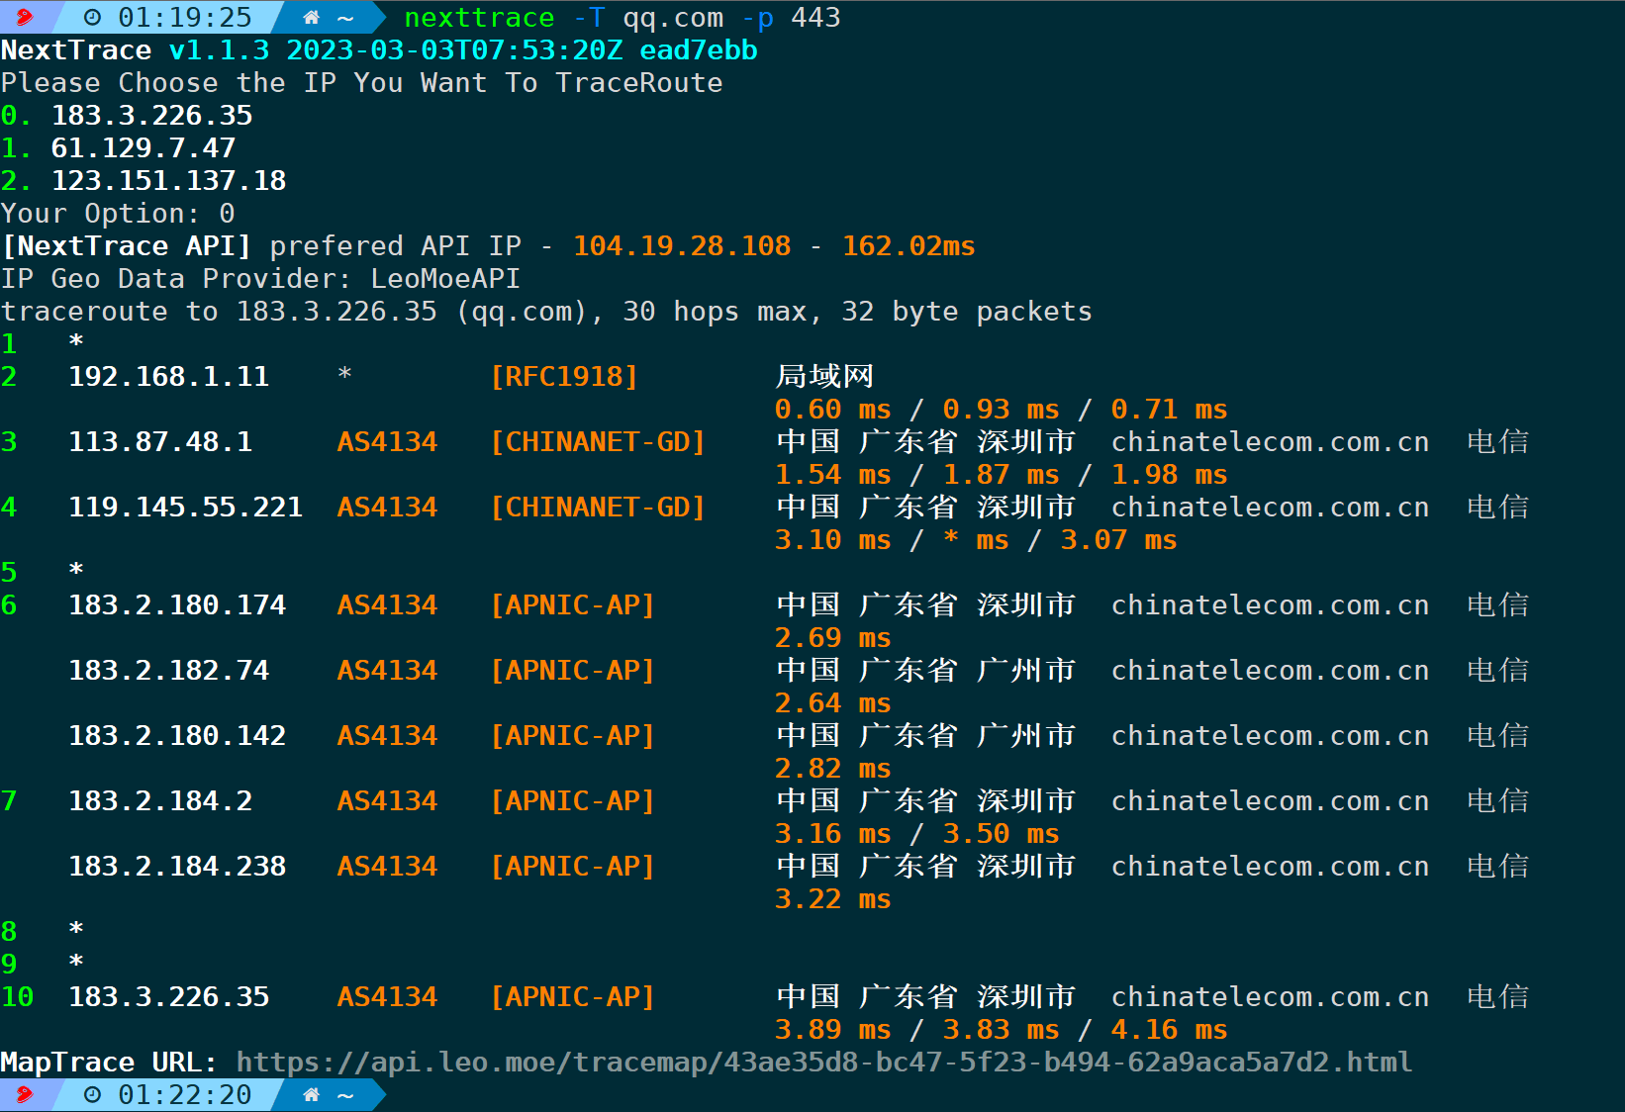Click the home icon in bottom prompt
Image resolution: width=1625 pixels, height=1112 pixels.
[x=311, y=1094]
